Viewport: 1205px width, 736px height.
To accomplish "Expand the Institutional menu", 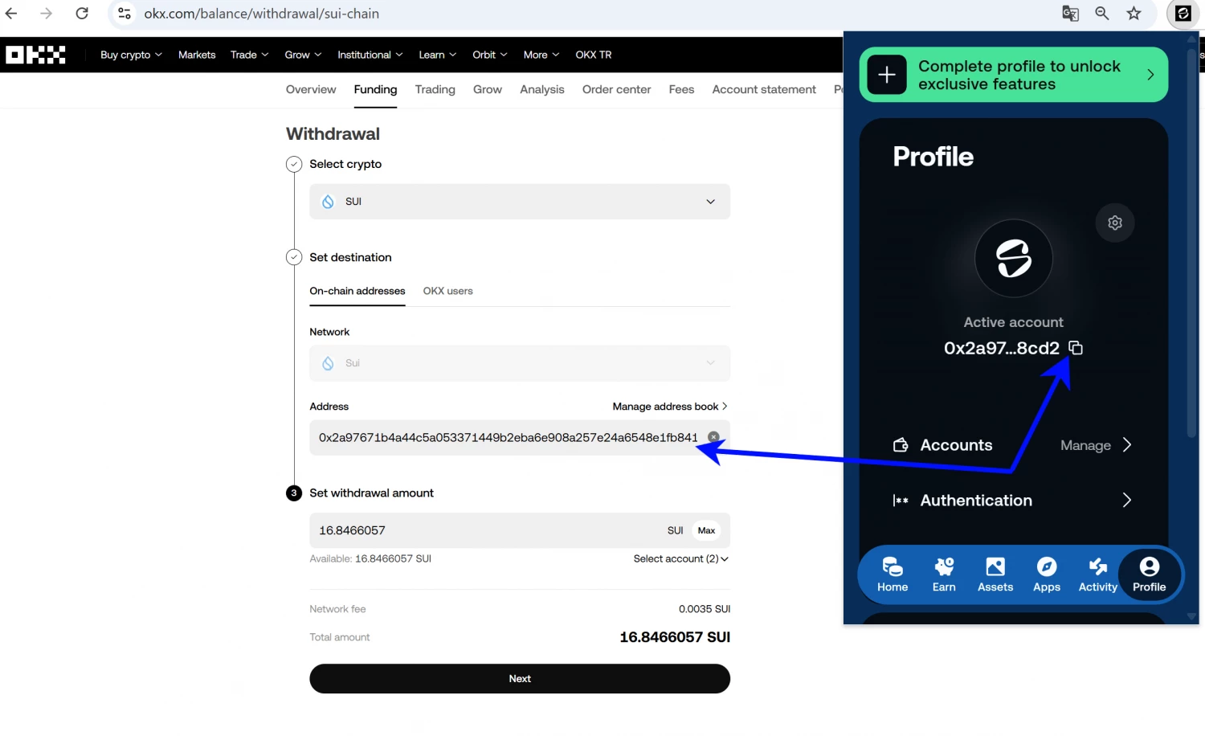I will (370, 55).
